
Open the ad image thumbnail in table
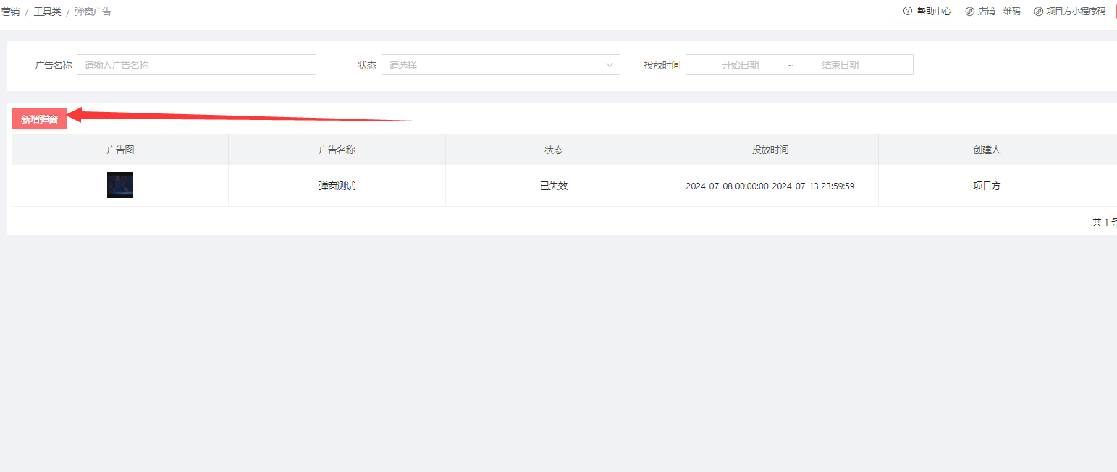[120, 185]
